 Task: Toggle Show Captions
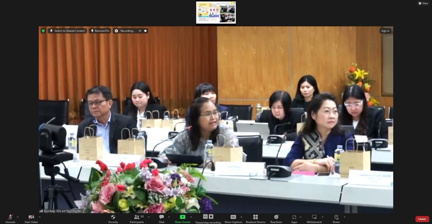pos(233,218)
